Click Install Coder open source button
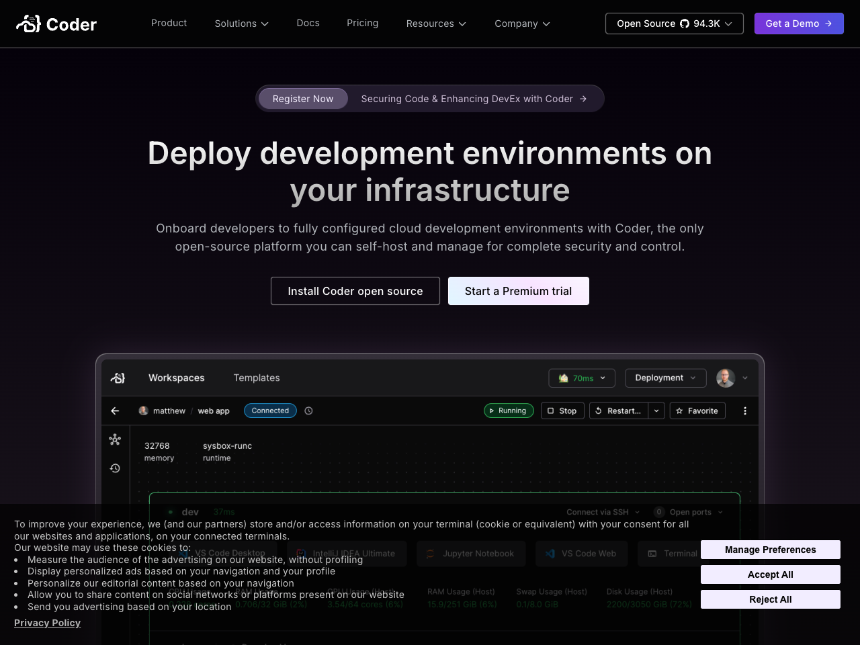Viewport: 860px width, 645px height. click(x=355, y=291)
